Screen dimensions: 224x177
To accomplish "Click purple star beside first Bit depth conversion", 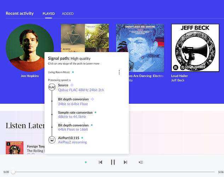I will [92, 99].
